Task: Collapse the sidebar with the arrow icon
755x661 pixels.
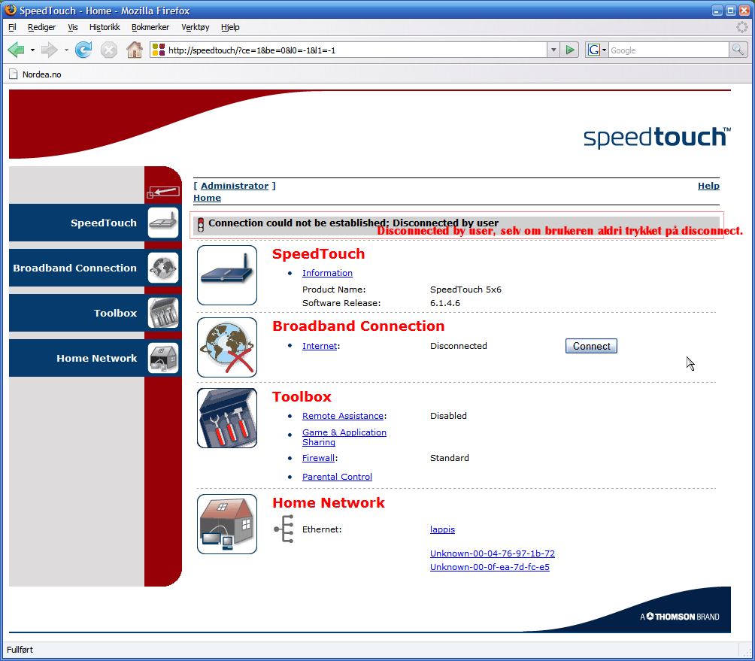Action: (162, 192)
